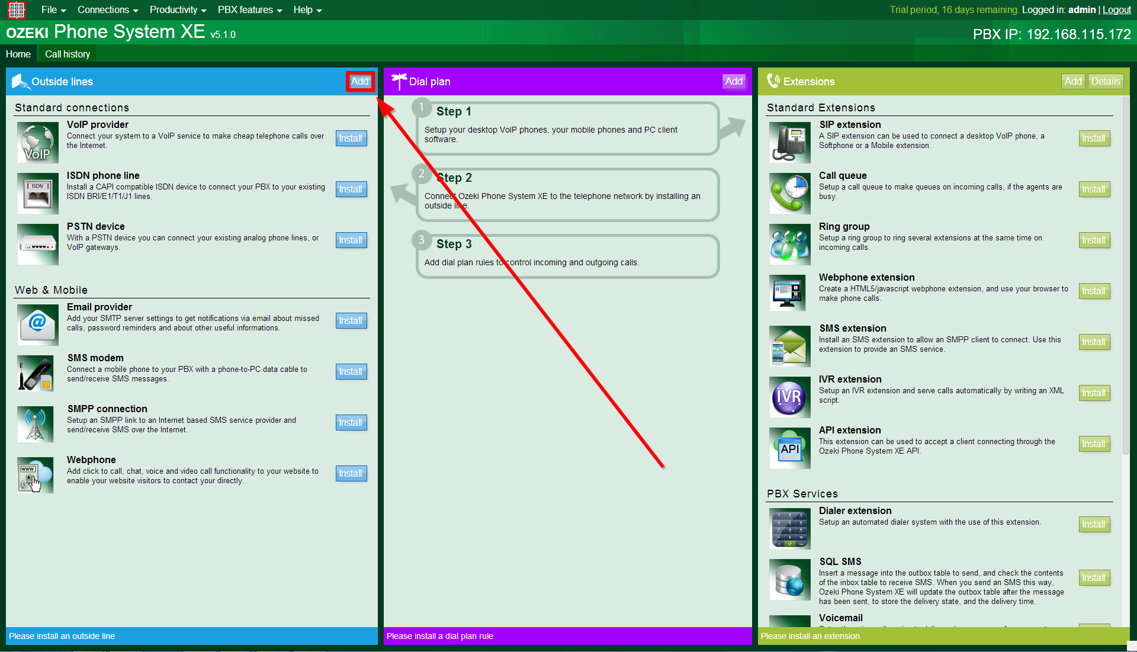Switch to the Call history tab
The width and height of the screenshot is (1137, 652).
(68, 54)
